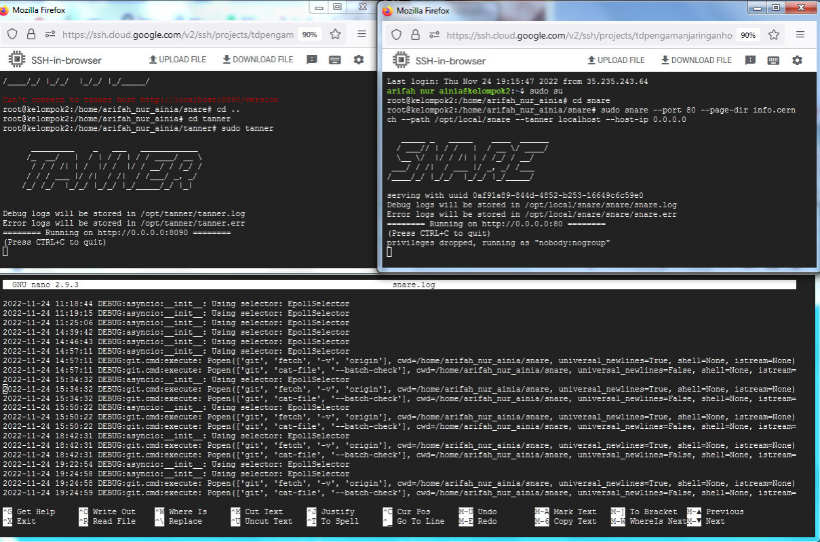Image resolution: width=820 pixels, height=542 pixels.
Task: Click nano "Get Help" shortcut
Action: (x=29, y=512)
